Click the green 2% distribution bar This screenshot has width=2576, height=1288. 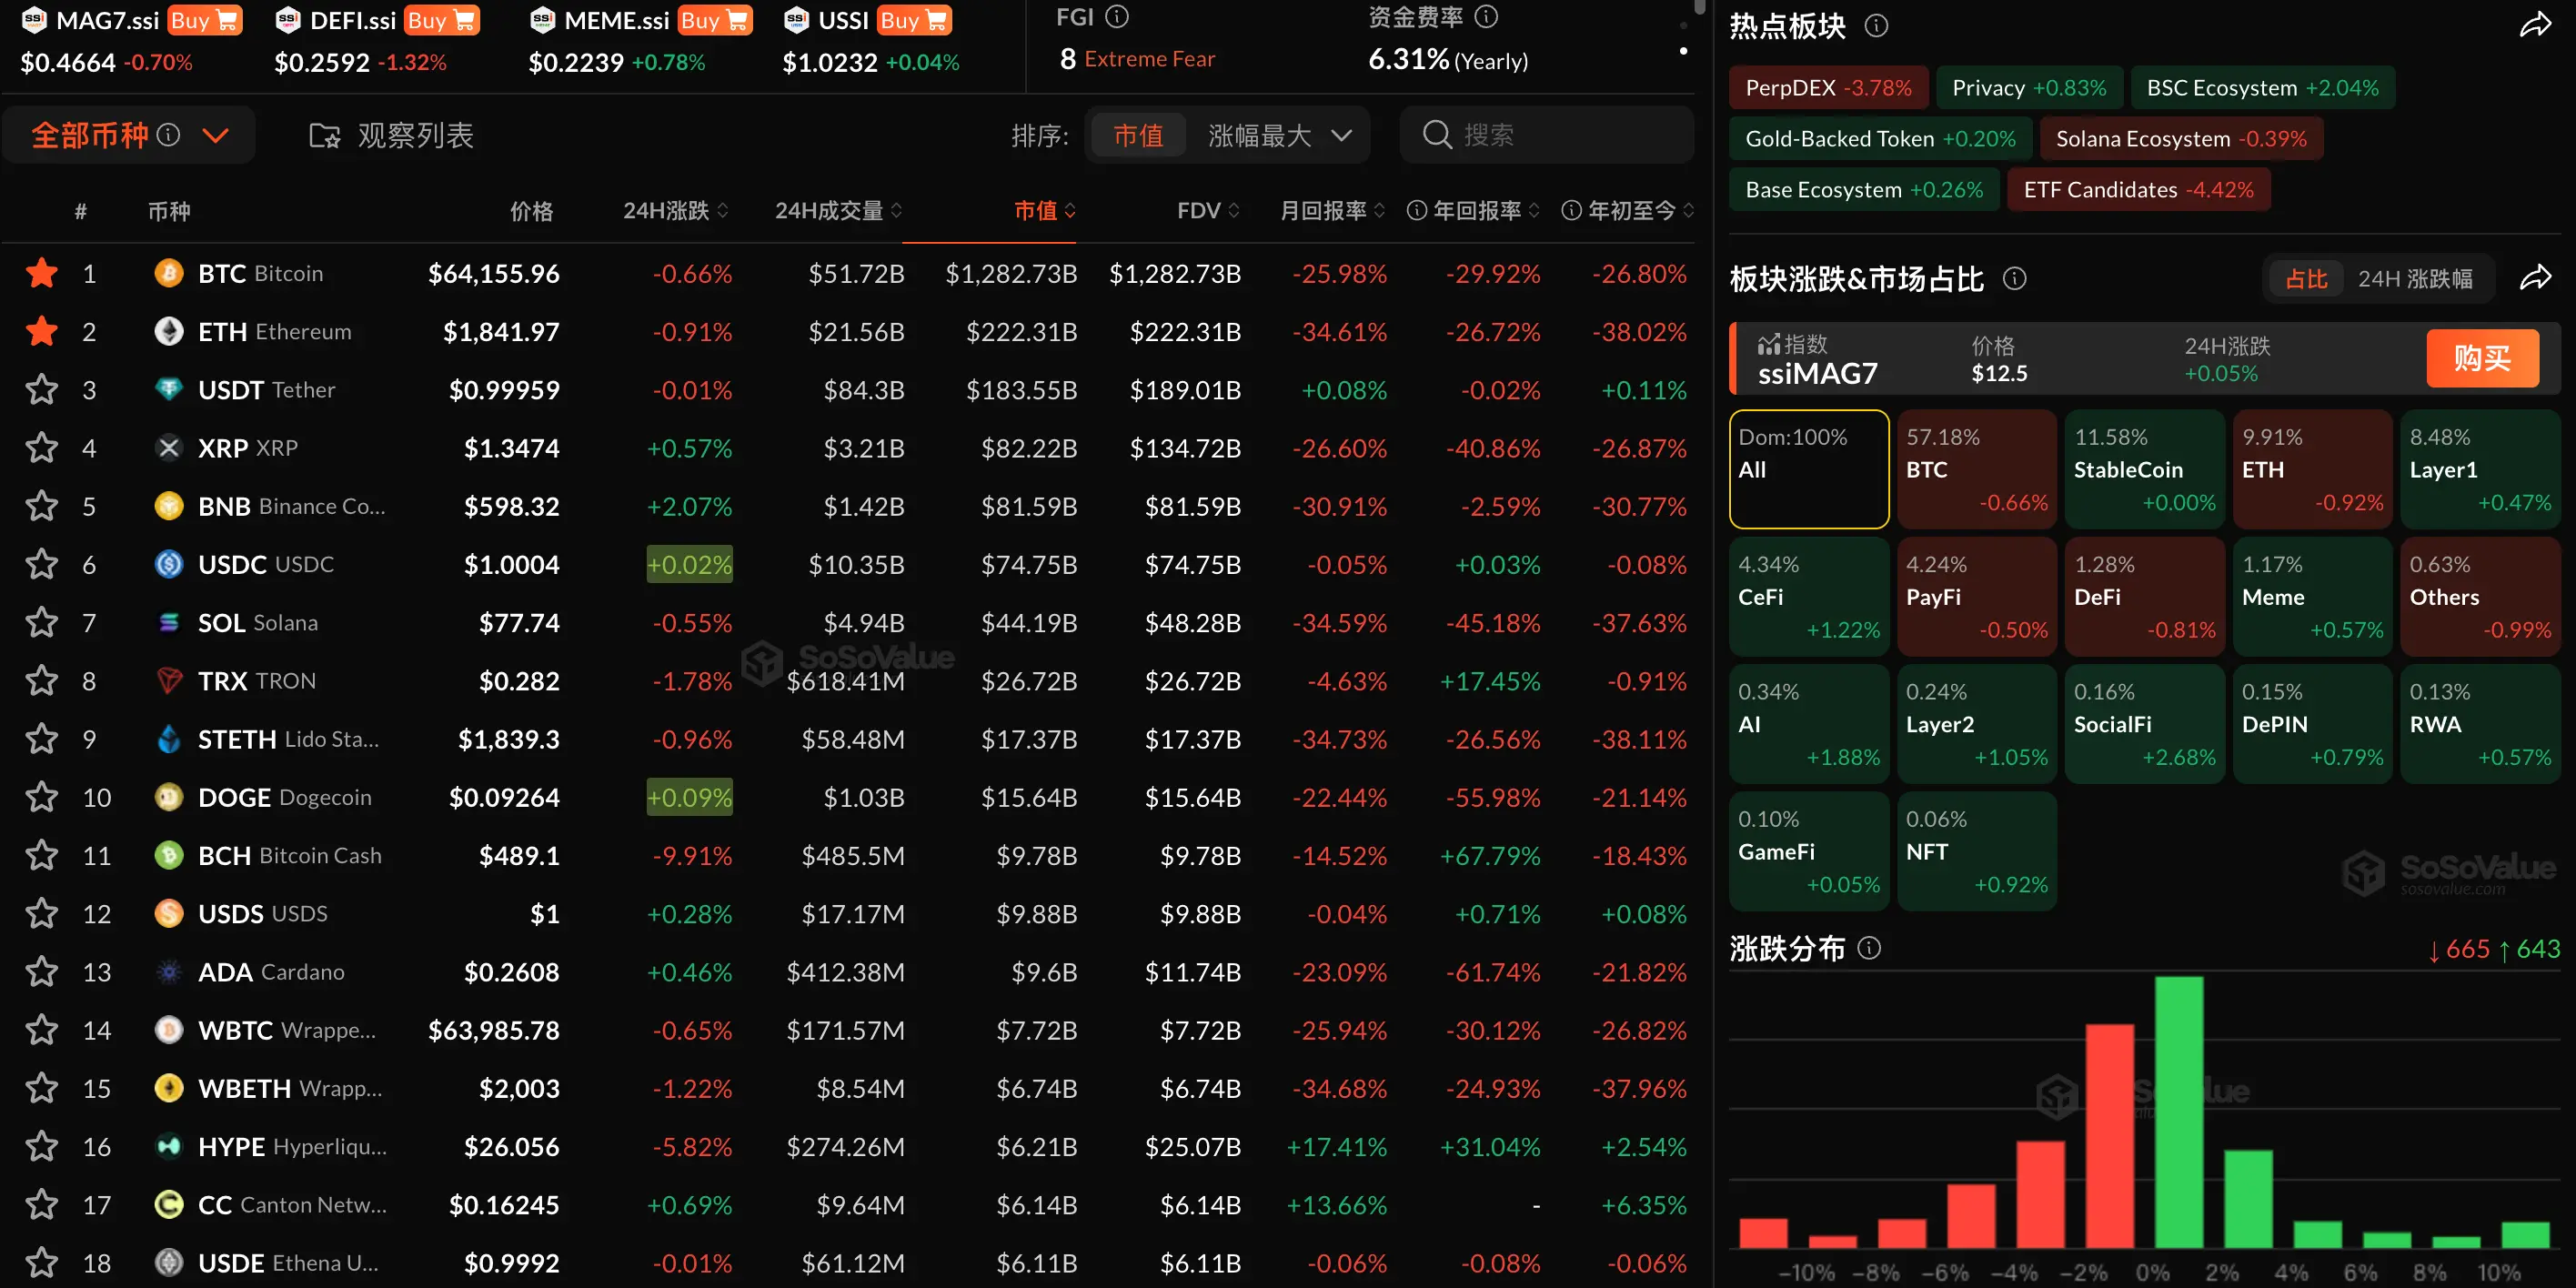pyautogui.click(x=2249, y=1199)
